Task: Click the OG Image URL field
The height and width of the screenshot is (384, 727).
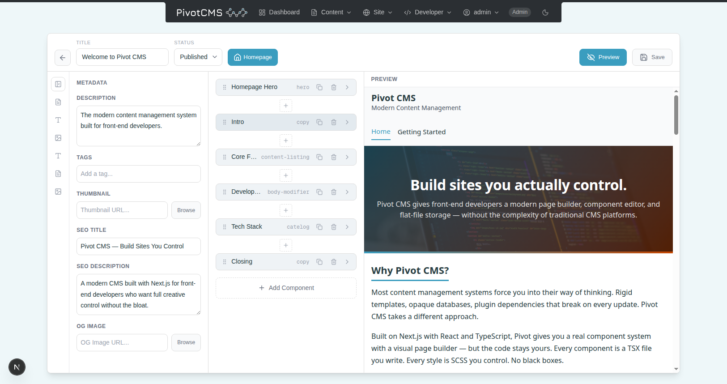Action: pos(122,342)
